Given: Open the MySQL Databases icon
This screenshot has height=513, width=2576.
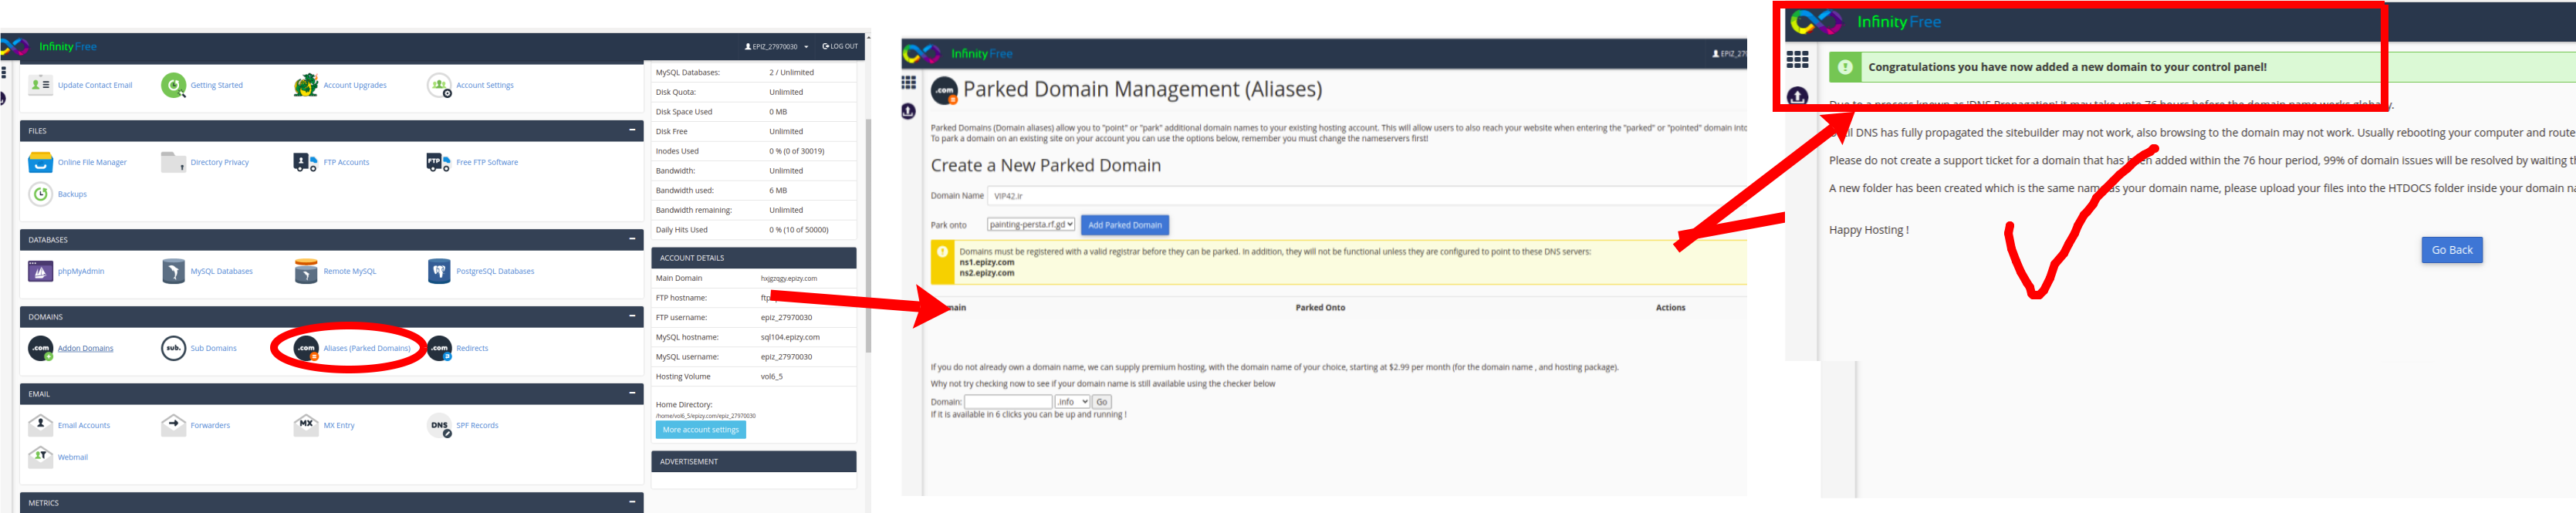Looking at the screenshot, I should coord(173,271).
